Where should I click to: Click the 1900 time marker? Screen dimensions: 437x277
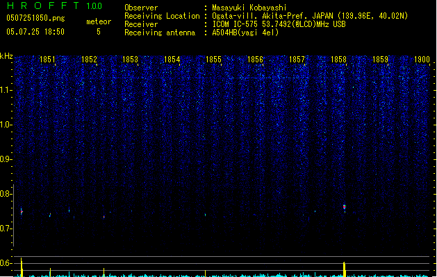[x=422, y=60]
